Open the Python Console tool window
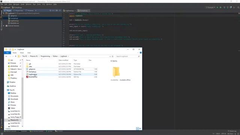The height and width of the screenshot is (135, 240). 10,131
